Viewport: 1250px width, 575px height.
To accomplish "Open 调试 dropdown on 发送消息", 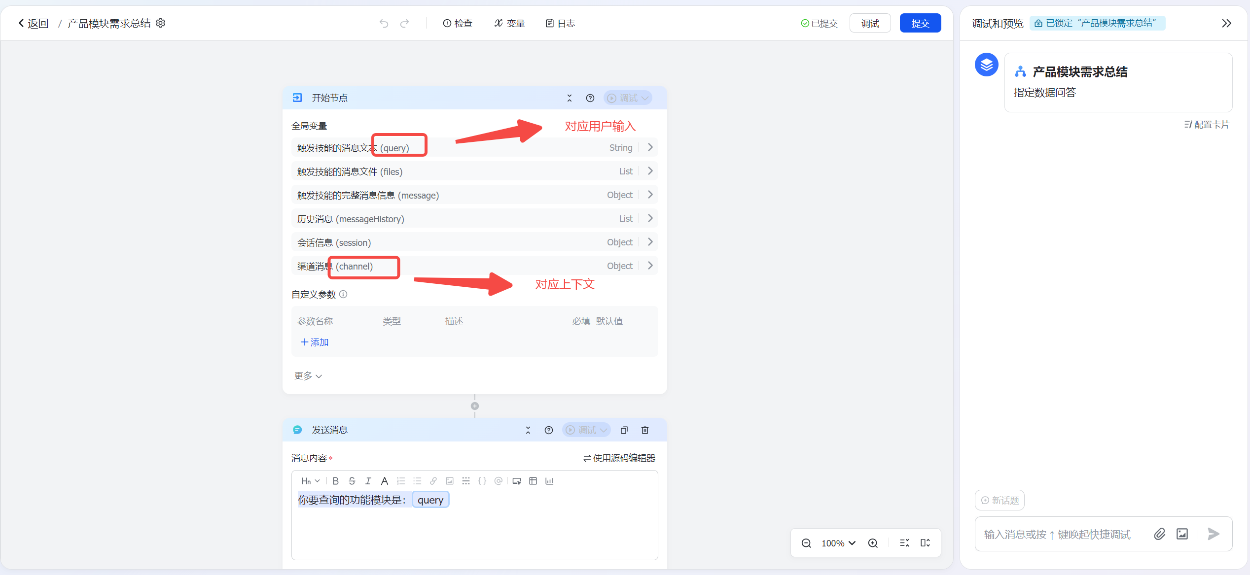I will point(586,430).
